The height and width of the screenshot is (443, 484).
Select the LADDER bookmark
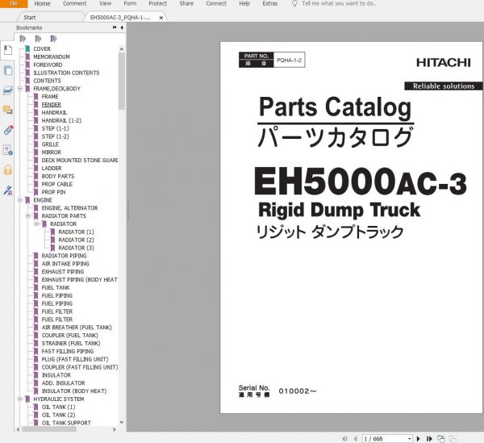[x=52, y=169]
